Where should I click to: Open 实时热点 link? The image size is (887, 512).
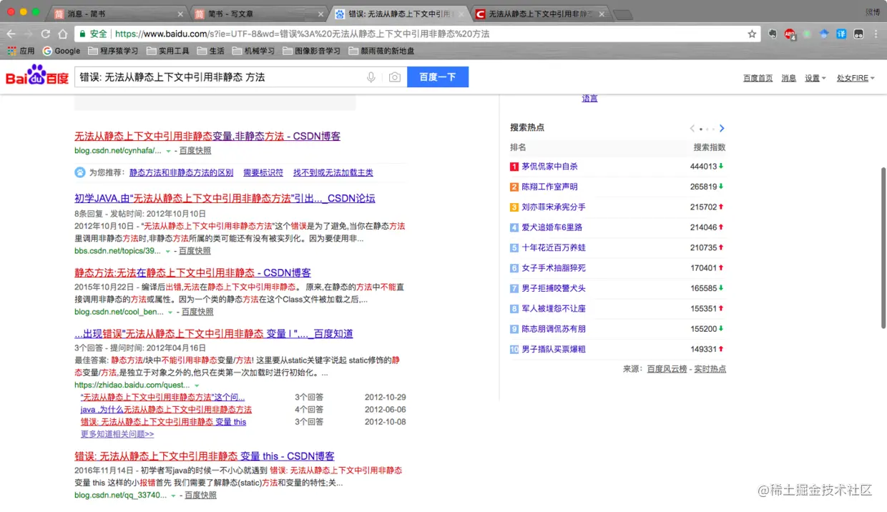(x=710, y=369)
